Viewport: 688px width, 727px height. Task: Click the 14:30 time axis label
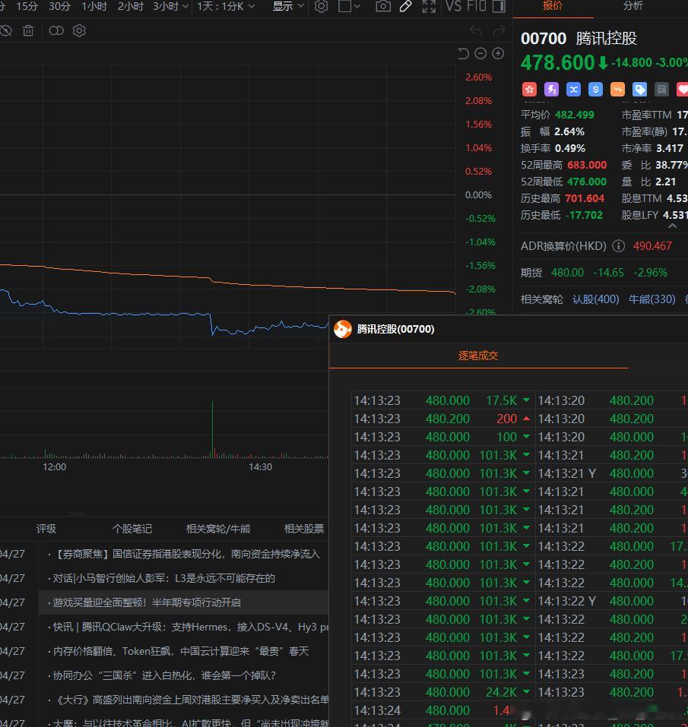click(x=260, y=467)
